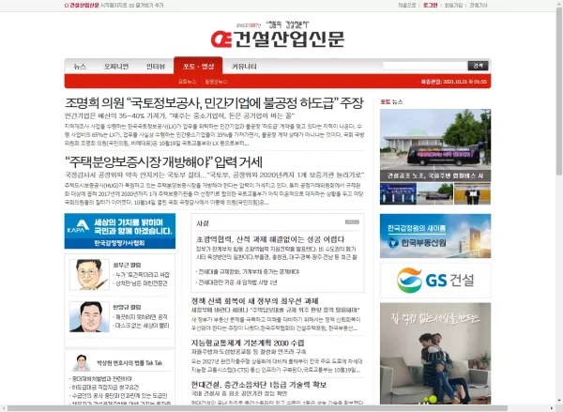Open list item 하도급대금 직접지급 청구요건
563x412 pixels.
coord(104,388)
